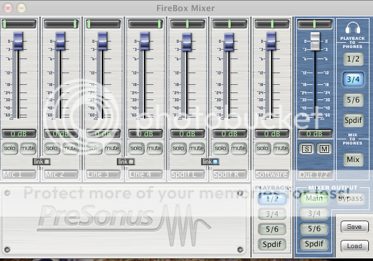Click the Line 3 pan slider
Screen dimensions: 373x261
click(103, 24)
